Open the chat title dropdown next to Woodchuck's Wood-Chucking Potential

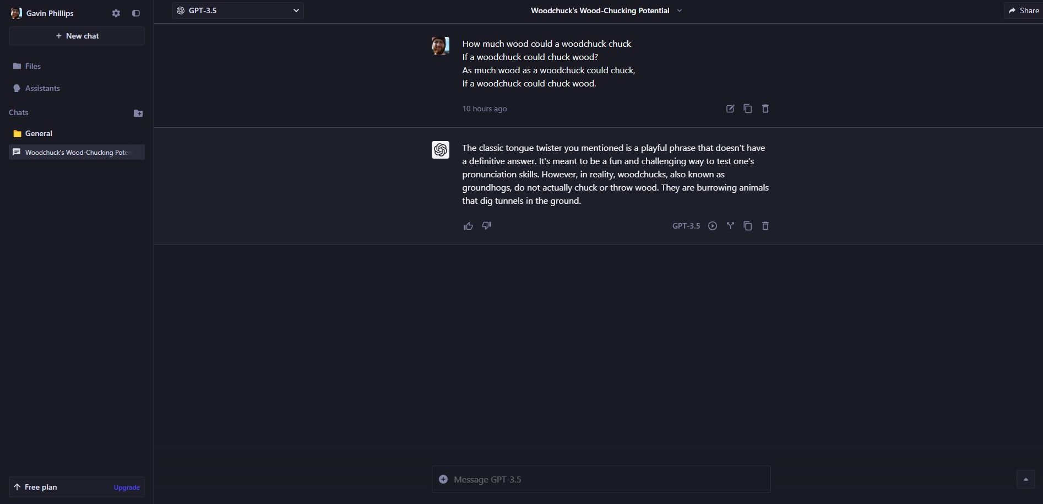[x=680, y=10]
